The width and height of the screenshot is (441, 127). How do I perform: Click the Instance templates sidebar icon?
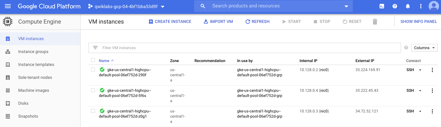[x=8, y=65]
